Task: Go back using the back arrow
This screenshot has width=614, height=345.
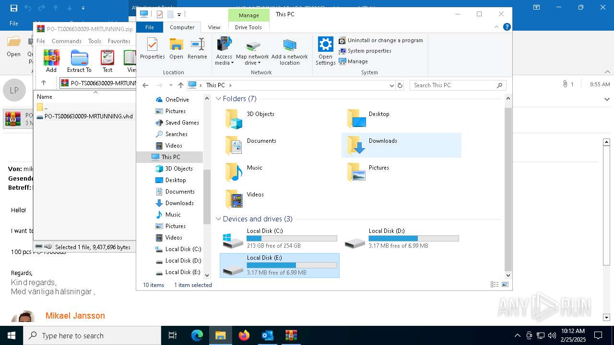Action: tap(146, 85)
